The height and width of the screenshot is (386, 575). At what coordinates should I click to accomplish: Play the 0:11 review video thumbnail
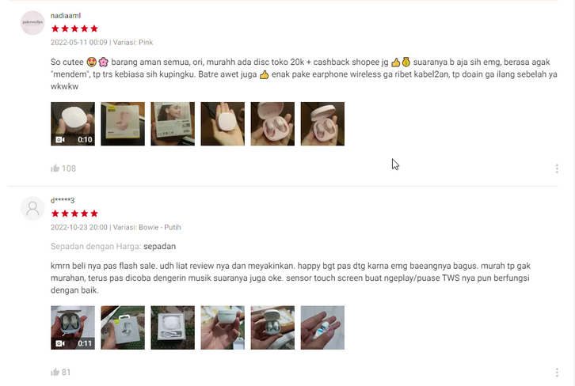[73, 327]
